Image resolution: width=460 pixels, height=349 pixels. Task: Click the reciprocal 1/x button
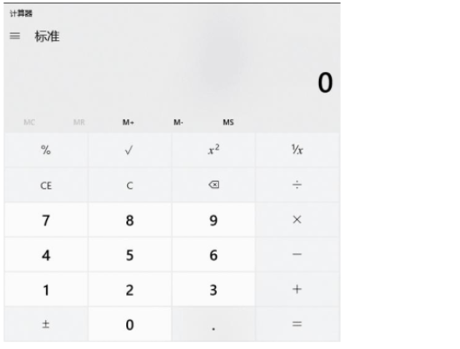tap(297, 150)
